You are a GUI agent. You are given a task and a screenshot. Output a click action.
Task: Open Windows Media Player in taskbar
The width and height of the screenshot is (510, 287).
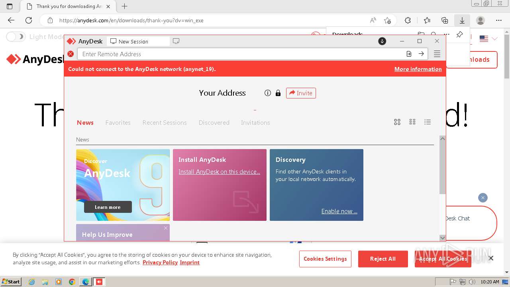pyautogui.click(x=59, y=282)
